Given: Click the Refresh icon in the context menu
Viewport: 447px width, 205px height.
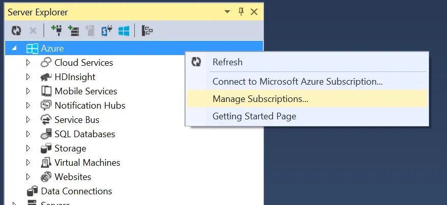Looking at the screenshot, I should coord(196,62).
